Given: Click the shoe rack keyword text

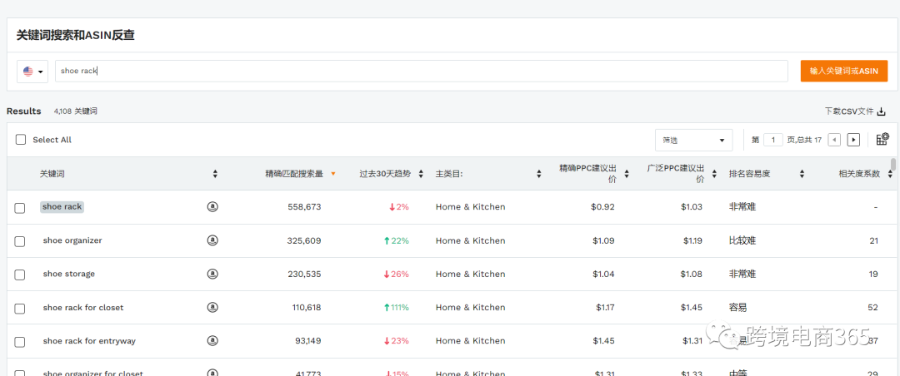Looking at the screenshot, I should [62, 207].
